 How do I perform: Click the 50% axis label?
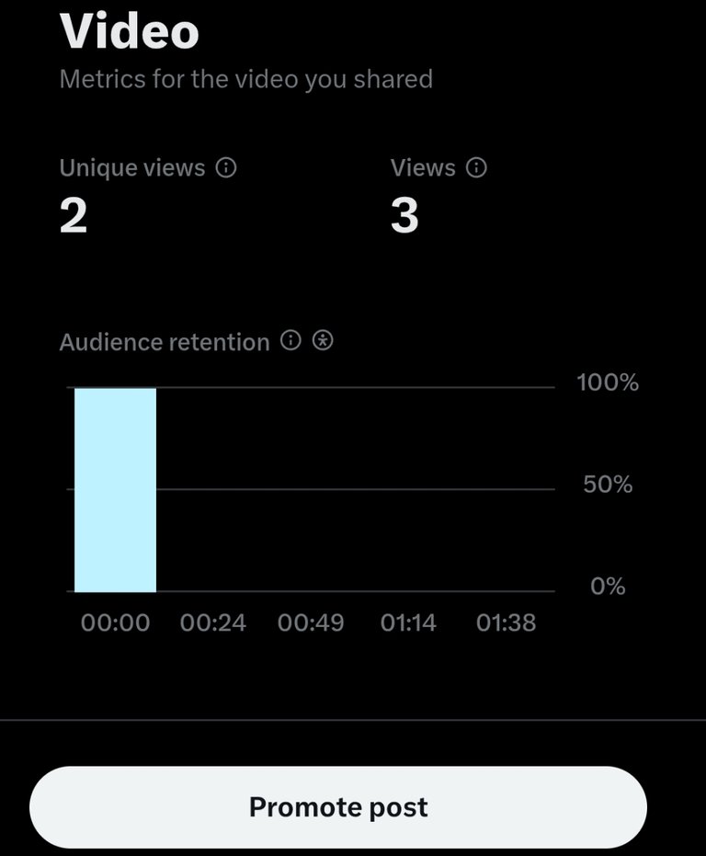[608, 485]
